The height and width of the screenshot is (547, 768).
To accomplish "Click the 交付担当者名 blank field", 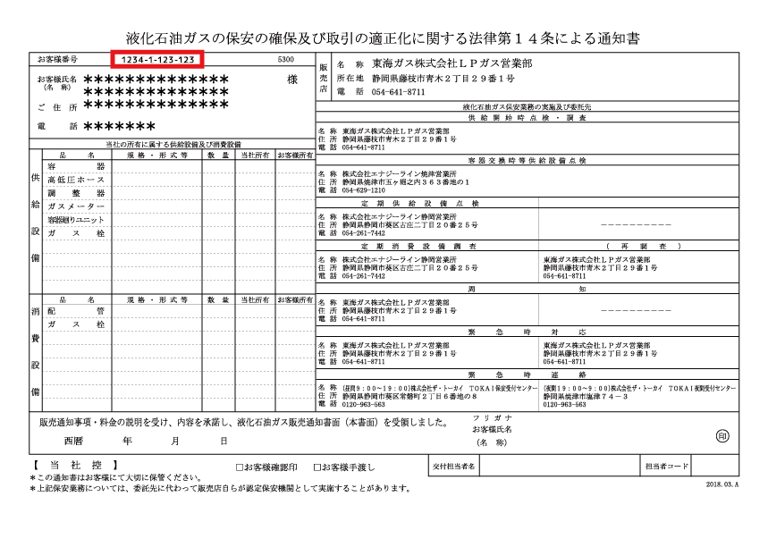I will pos(555,466).
